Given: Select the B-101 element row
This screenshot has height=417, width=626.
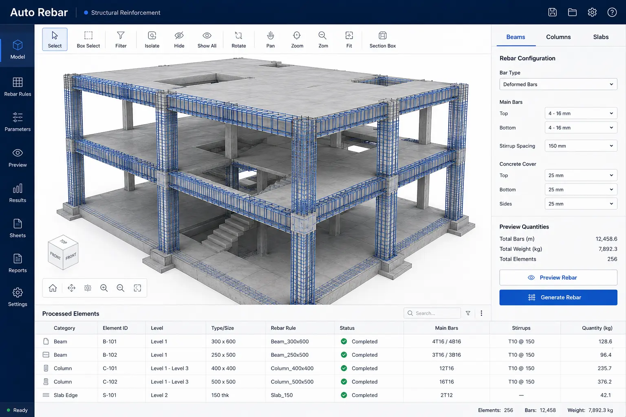Looking at the screenshot, I should 330,341.
